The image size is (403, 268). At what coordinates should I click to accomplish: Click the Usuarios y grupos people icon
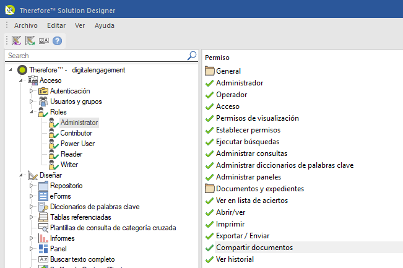[x=43, y=102]
